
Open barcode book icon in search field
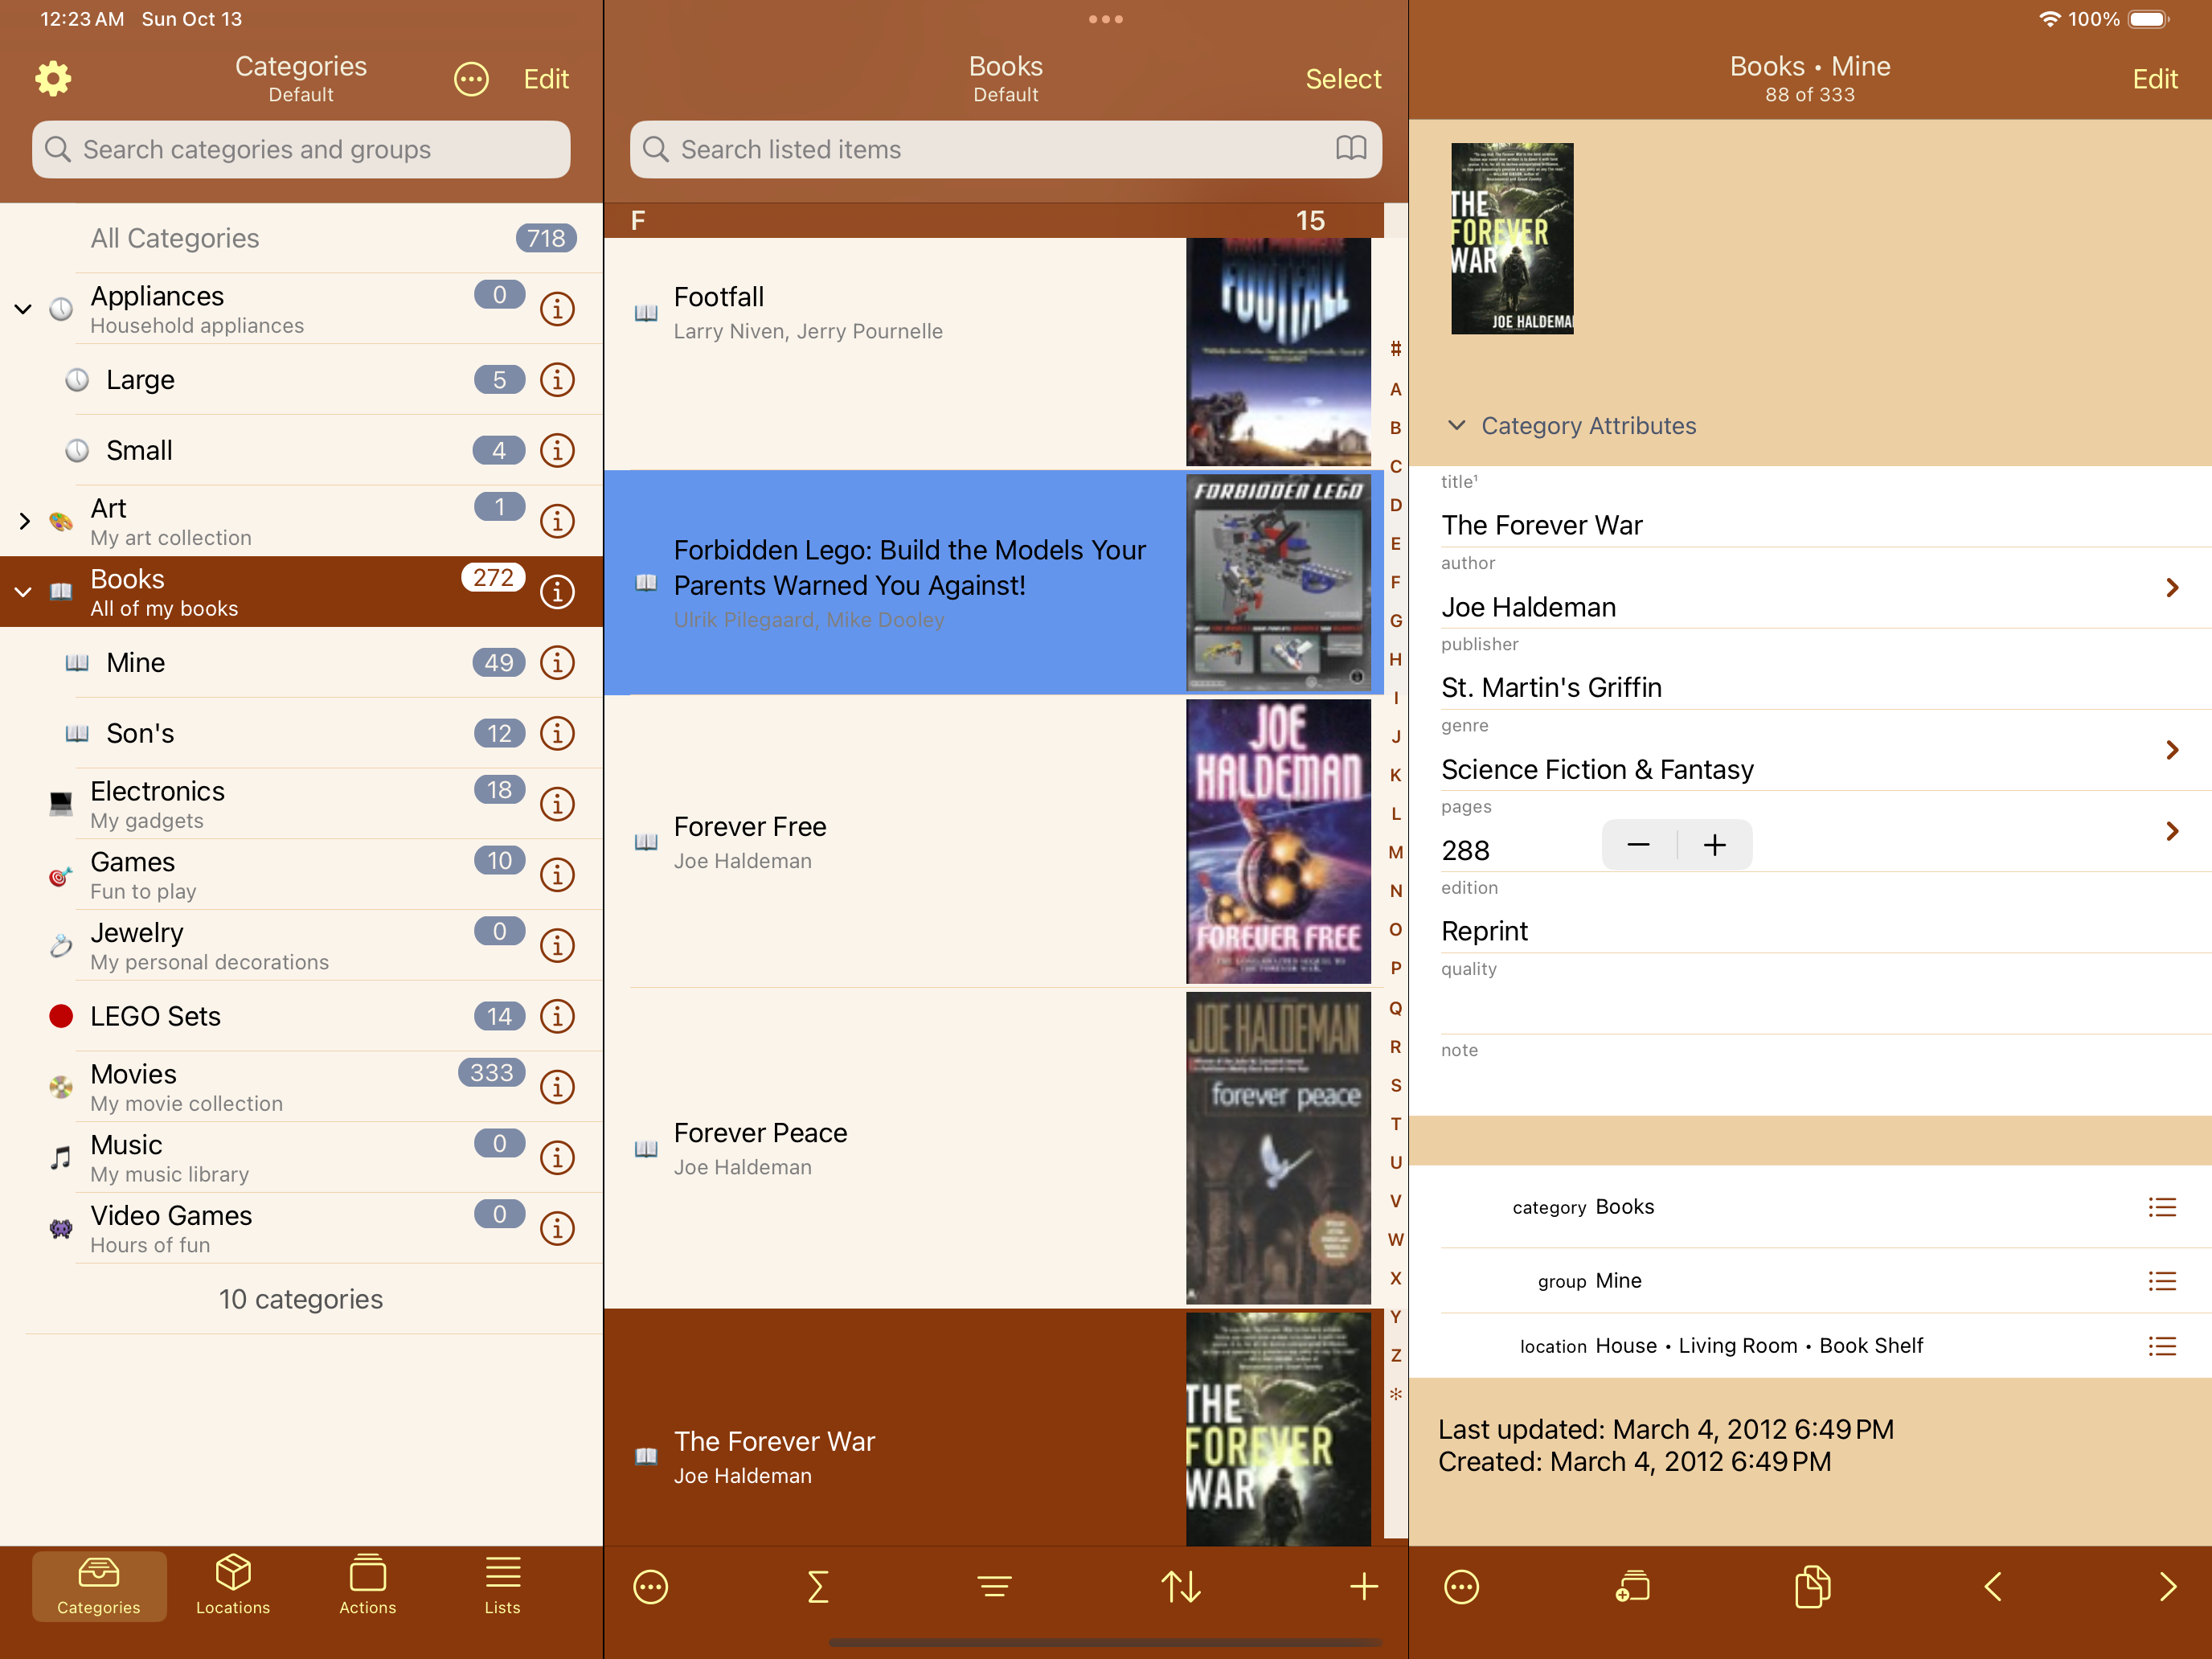(x=1350, y=149)
